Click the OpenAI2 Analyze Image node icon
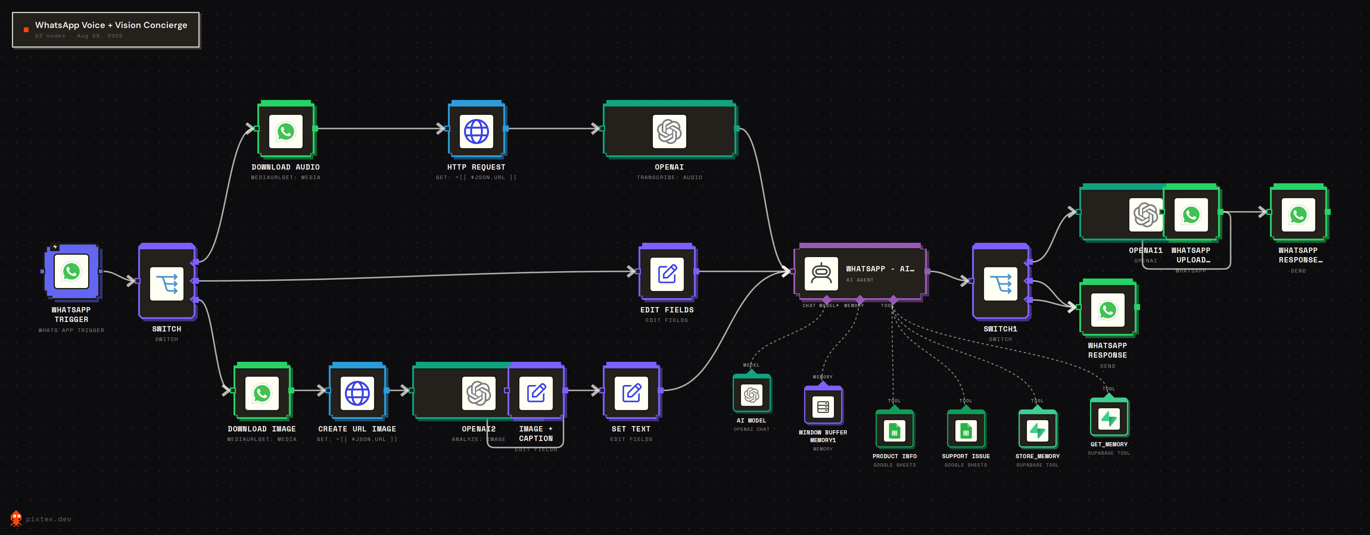Image resolution: width=1370 pixels, height=535 pixels. click(479, 393)
